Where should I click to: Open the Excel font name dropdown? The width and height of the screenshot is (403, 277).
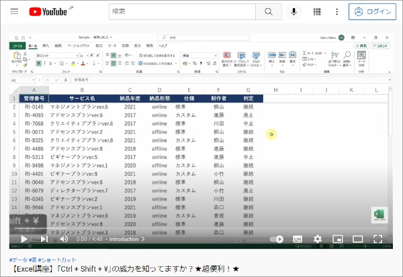(x=77, y=56)
